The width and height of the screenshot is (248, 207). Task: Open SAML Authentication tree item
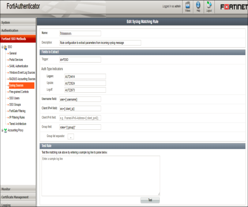pos(19,66)
